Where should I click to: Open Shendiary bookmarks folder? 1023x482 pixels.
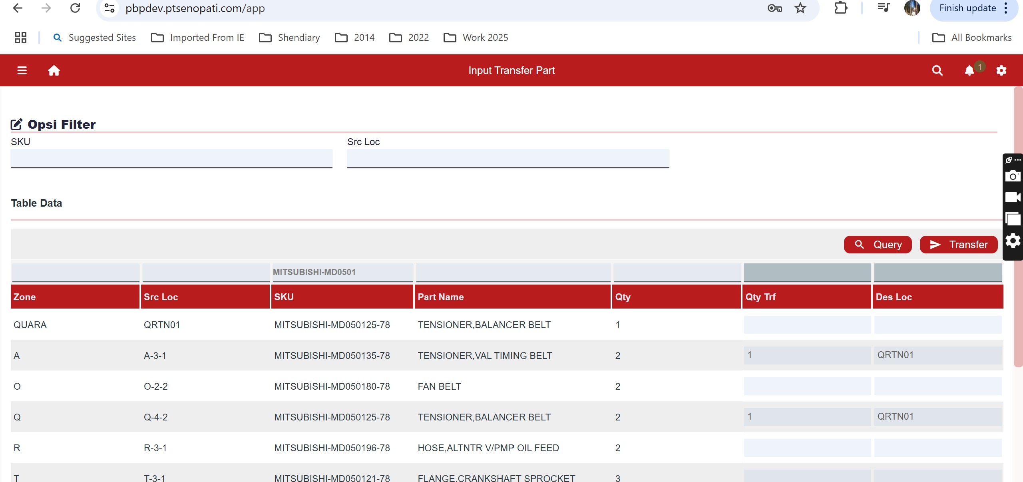(x=290, y=38)
